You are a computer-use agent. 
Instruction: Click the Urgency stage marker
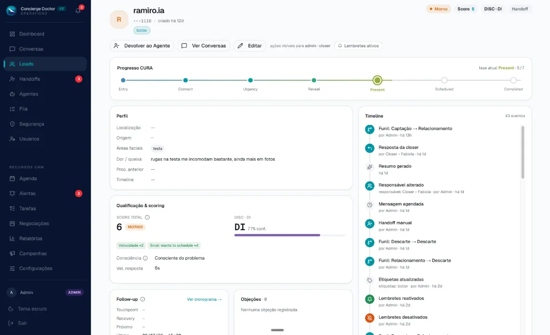[250, 80]
